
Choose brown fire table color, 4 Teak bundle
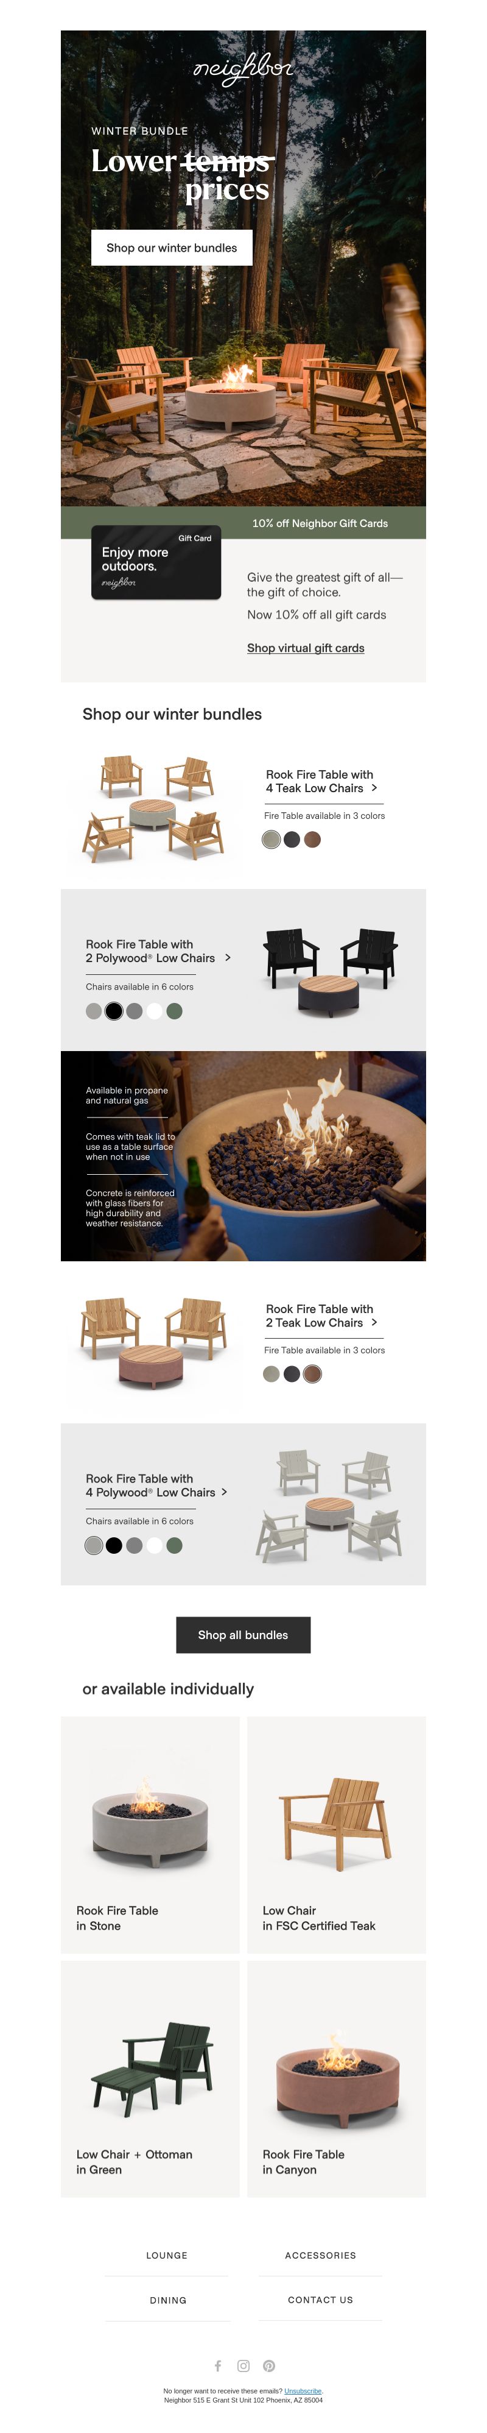pos(312,838)
